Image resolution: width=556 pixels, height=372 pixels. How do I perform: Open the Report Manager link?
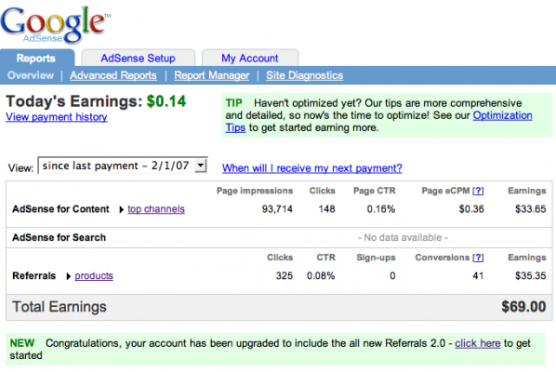[212, 75]
